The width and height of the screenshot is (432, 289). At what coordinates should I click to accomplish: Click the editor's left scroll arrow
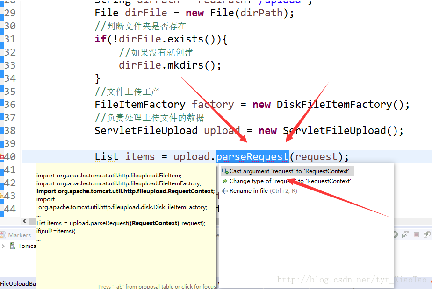24,221
